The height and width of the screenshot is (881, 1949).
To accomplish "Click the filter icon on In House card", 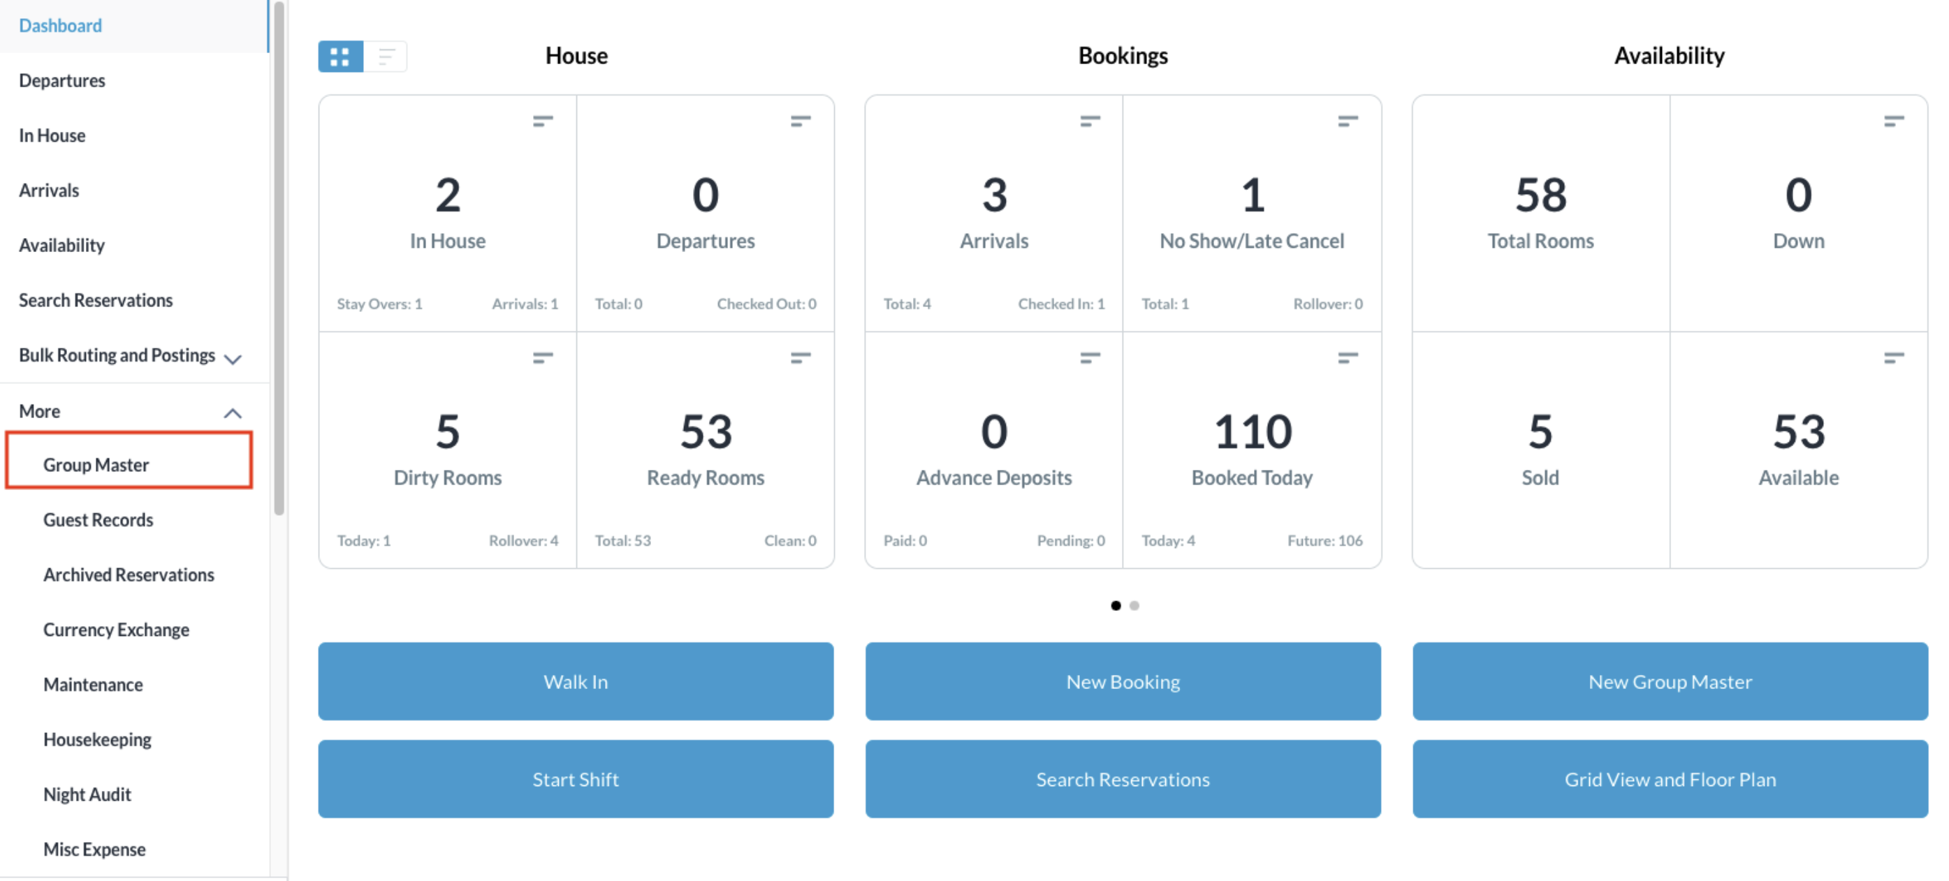I will pos(543,121).
